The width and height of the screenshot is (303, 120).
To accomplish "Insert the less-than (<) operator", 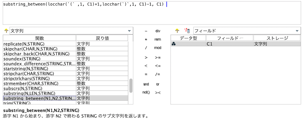I will [146, 66].
